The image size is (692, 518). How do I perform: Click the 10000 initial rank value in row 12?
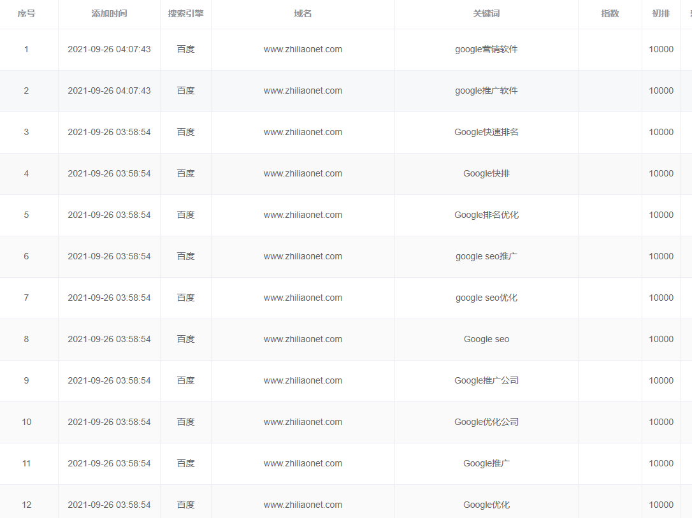coord(661,505)
